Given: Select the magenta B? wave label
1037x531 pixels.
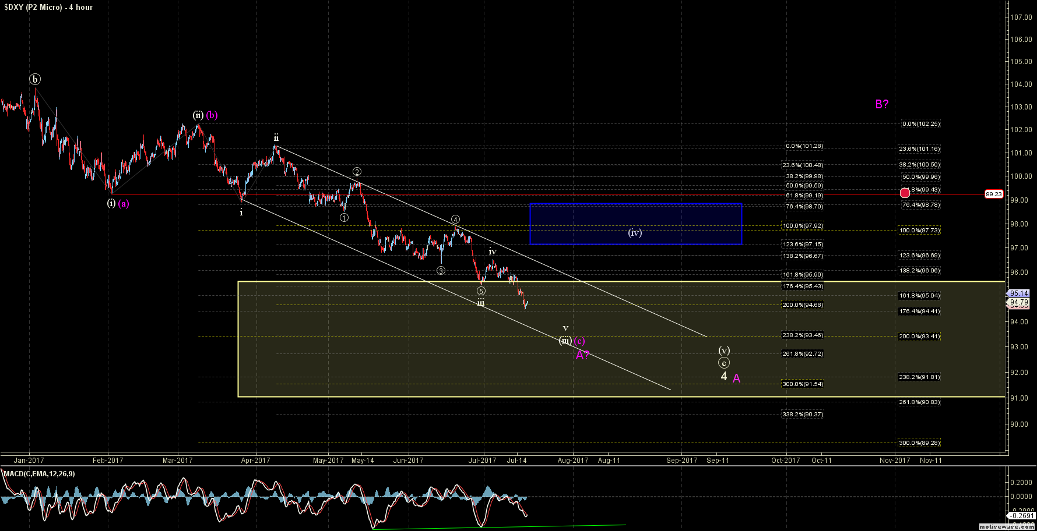Looking at the screenshot, I should [882, 104].
